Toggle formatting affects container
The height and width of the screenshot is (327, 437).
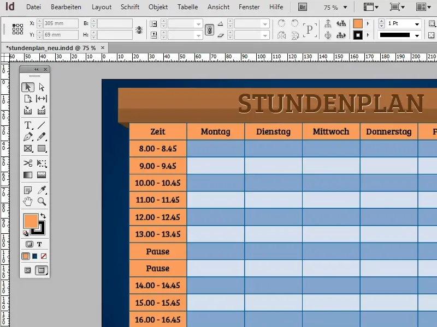(29, 244)
